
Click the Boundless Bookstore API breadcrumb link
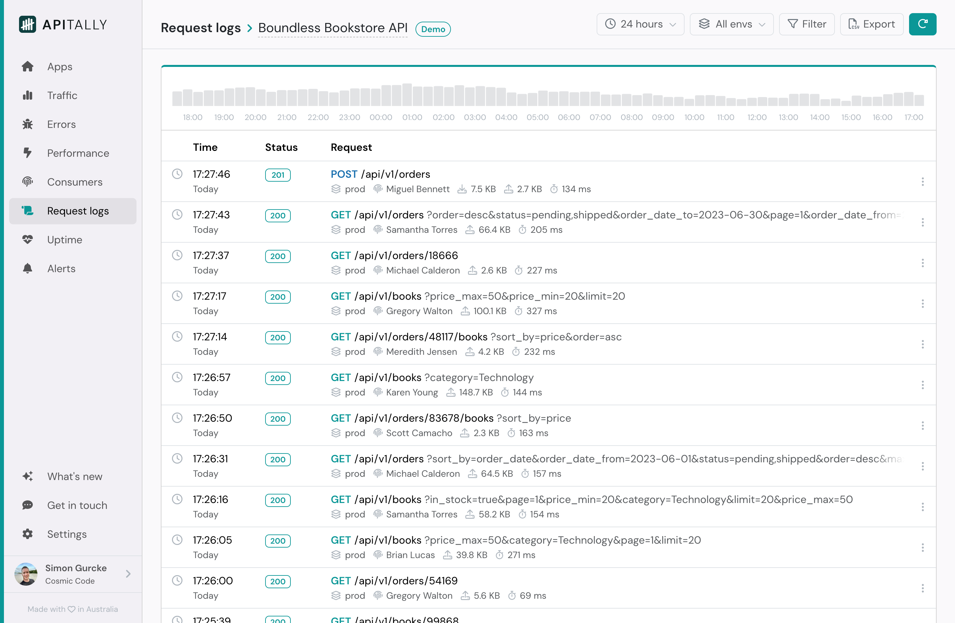tap(333, 28)
